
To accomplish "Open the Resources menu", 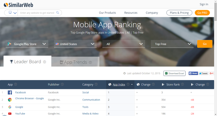I will tap(131, 13).
